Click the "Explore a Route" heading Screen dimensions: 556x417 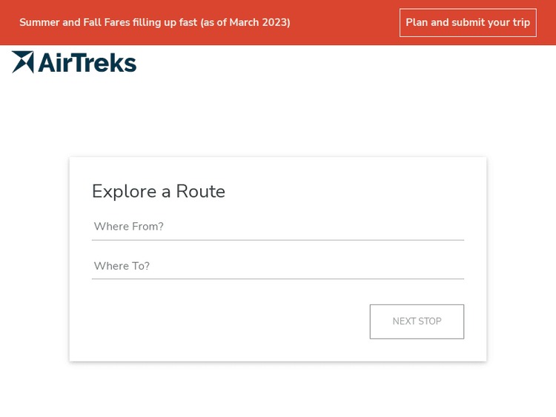(x=158, y=191)
